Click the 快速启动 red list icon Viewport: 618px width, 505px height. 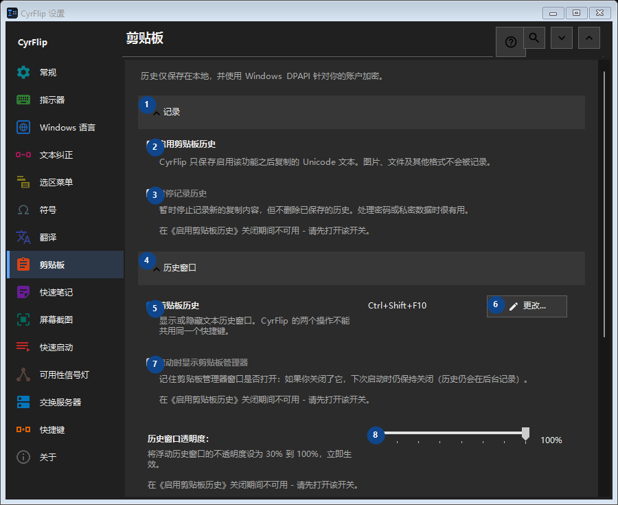(x=23, y=347)
